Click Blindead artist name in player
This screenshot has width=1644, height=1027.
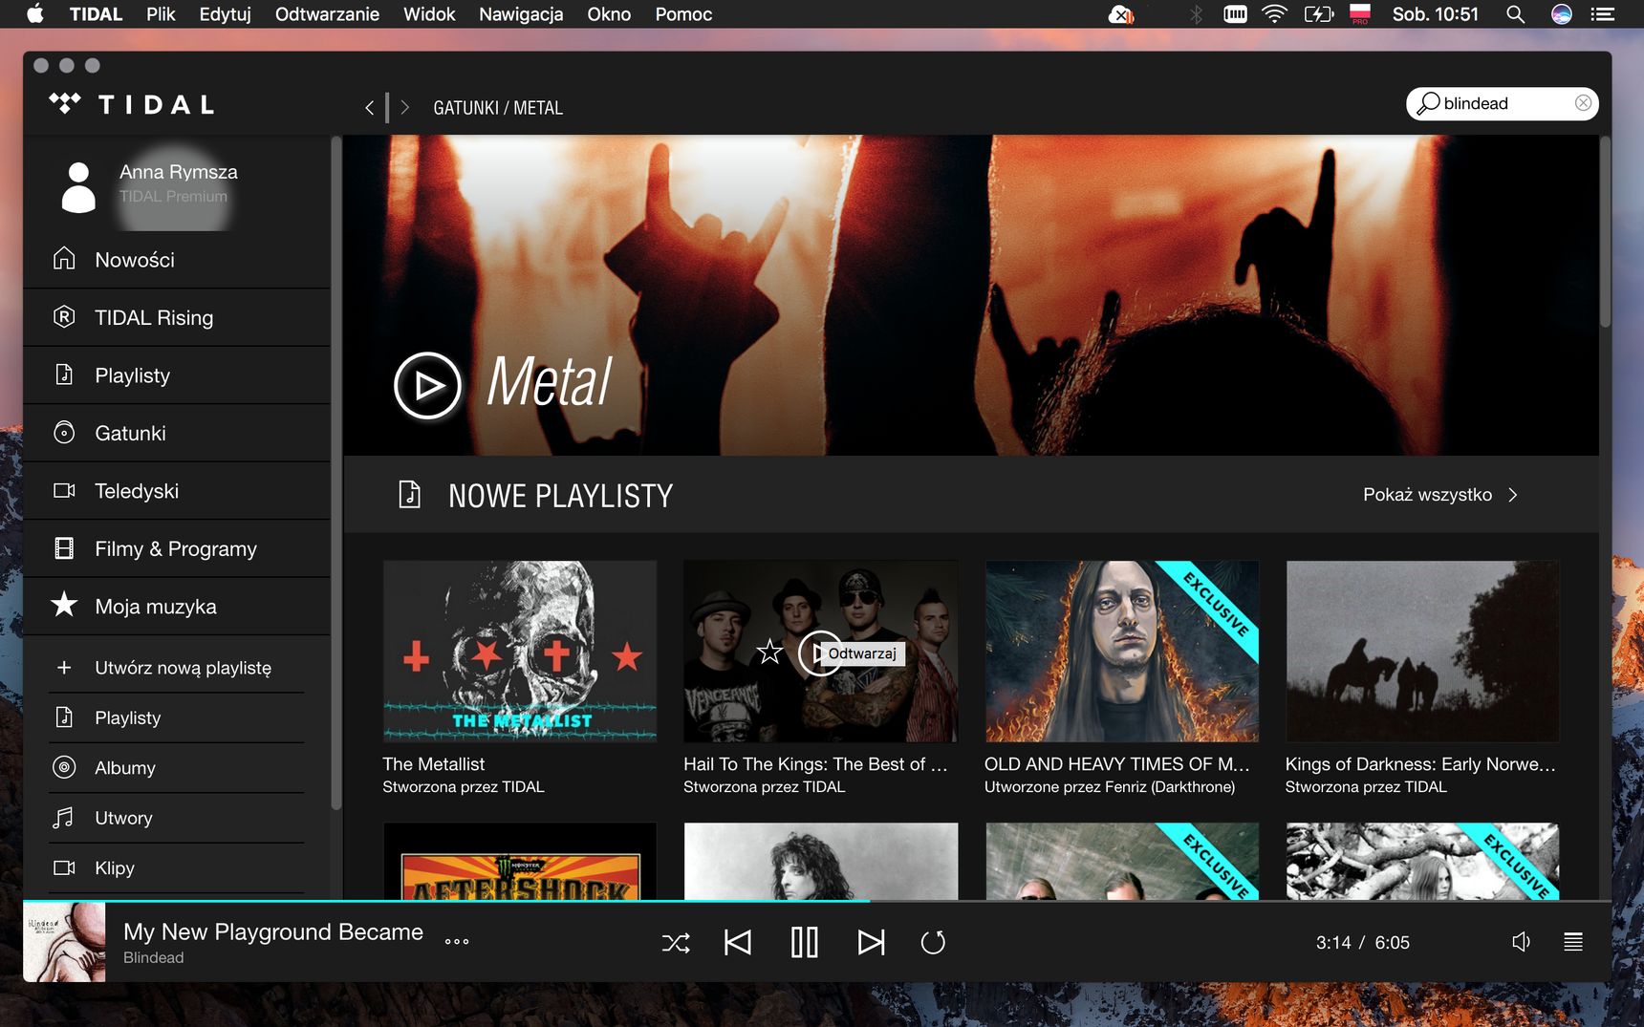(x=153, y=957)
